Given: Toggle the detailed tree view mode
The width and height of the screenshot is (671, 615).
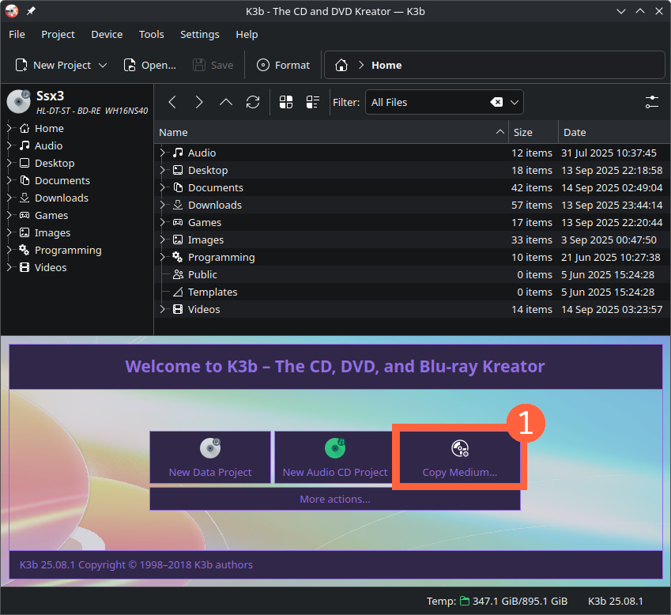Looking at the screenshot, I should coord(312,102).
